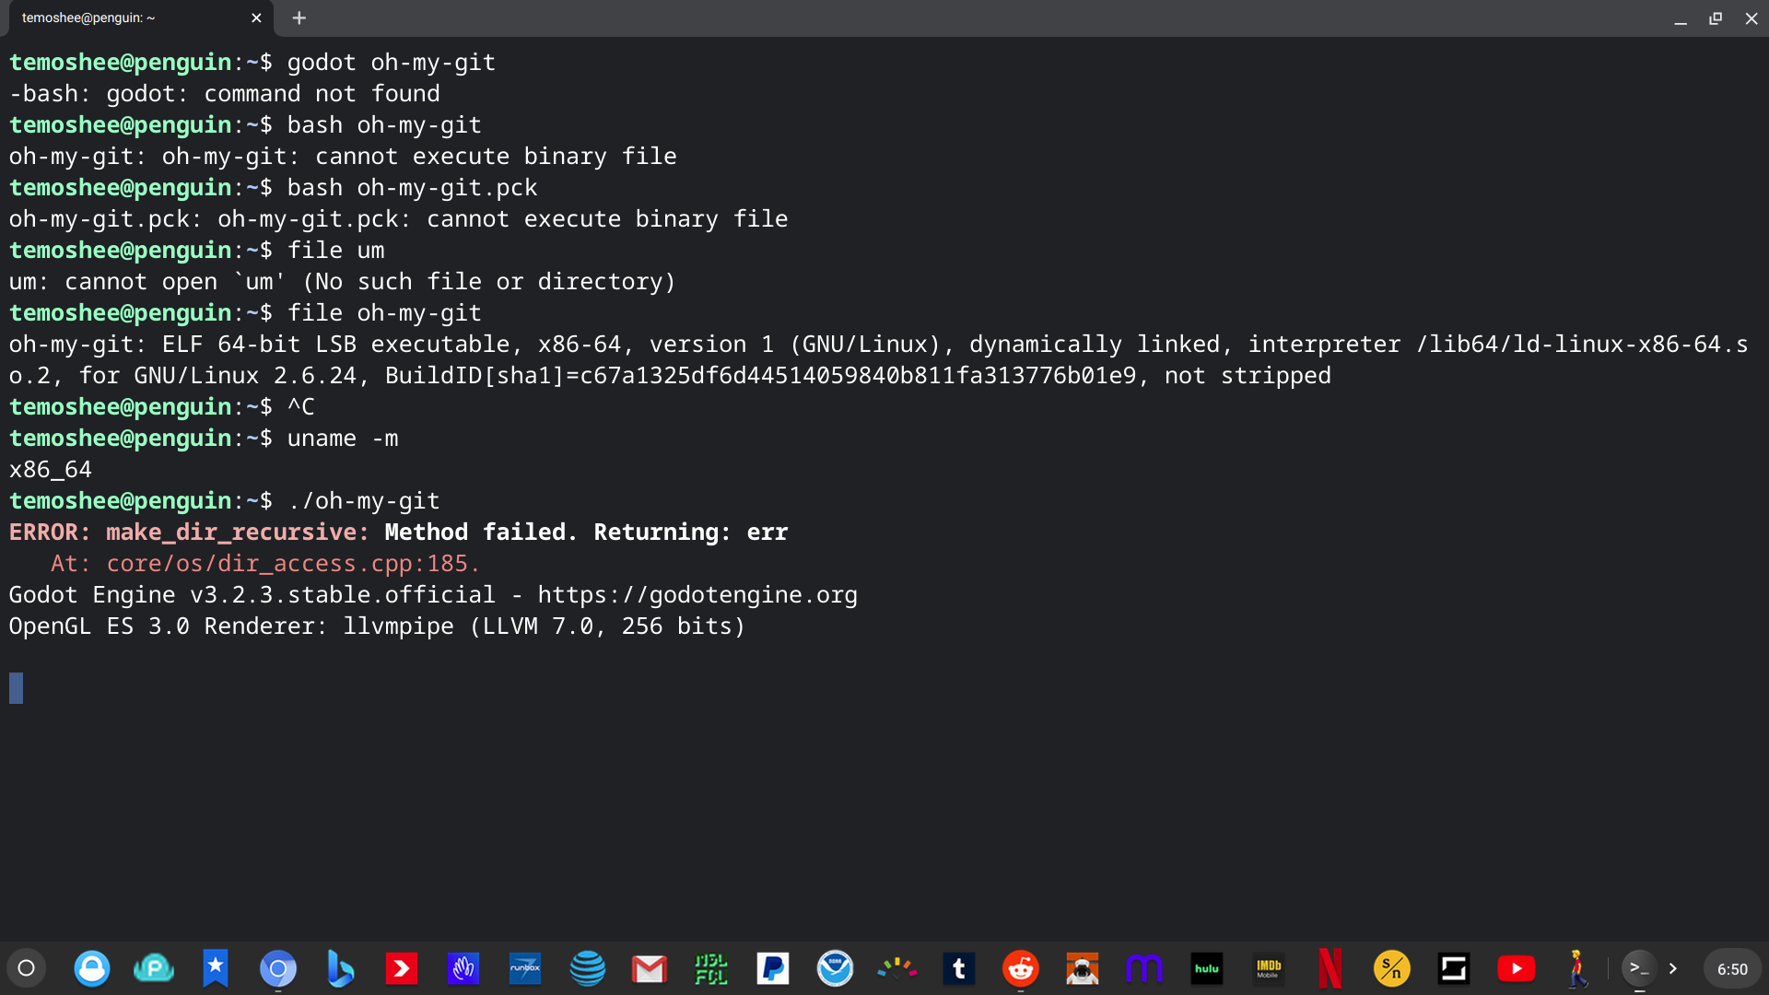
Task: Expand shelf overflow with the right chevron
Action: click(x=1673, y=968)
